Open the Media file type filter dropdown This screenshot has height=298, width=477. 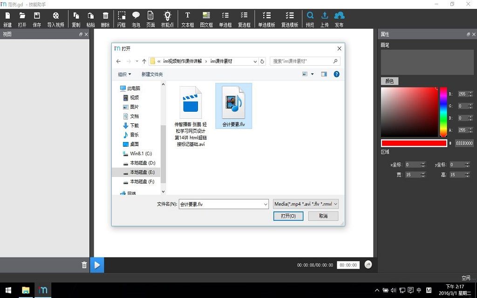point(306,204)
